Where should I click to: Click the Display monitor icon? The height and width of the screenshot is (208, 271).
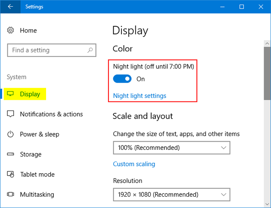pos(11,94)
